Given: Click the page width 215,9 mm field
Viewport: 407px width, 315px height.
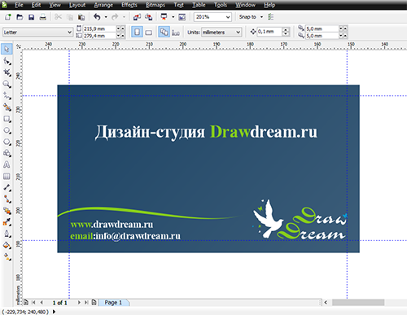Looking at the screenshot, I should [99, 28].
